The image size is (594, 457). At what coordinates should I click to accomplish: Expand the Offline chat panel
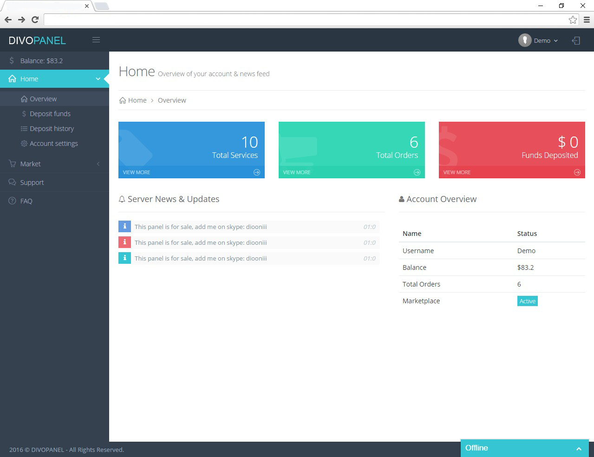pos(579,449)
